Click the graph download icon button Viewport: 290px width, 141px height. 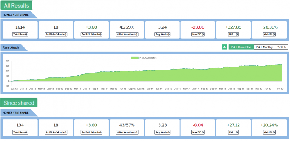tap(224, 47)
